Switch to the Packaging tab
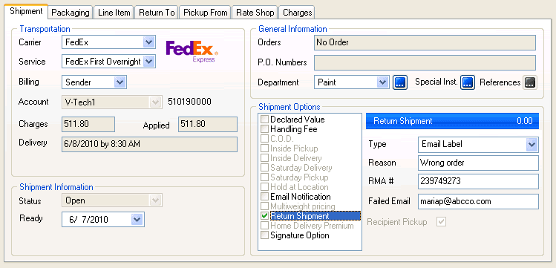This screenshot has width=556, height=268. [71, 13]
